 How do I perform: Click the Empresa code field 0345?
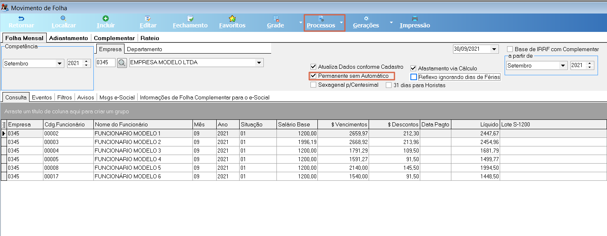pos(105,63)
